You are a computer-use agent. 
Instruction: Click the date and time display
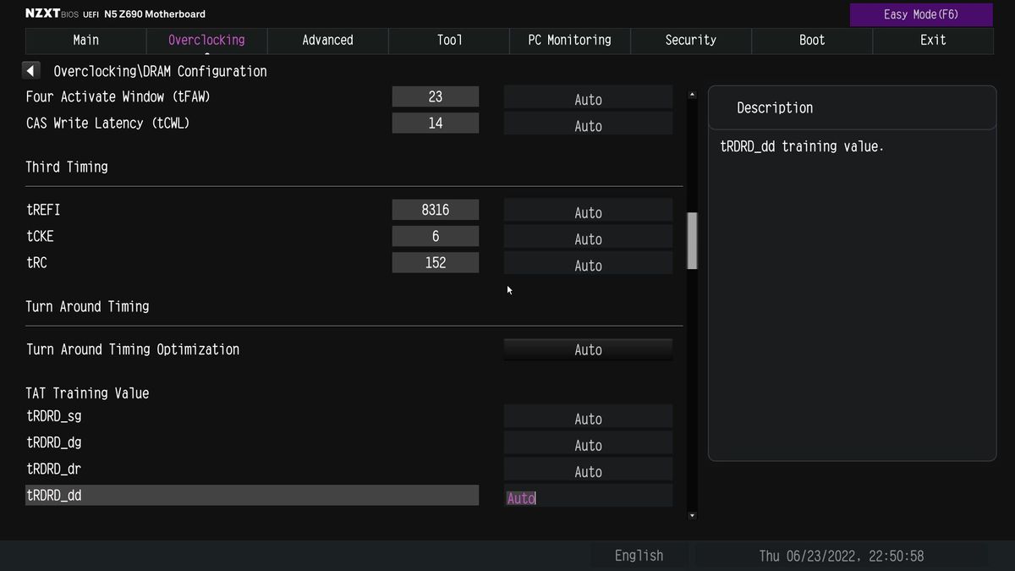841,555
